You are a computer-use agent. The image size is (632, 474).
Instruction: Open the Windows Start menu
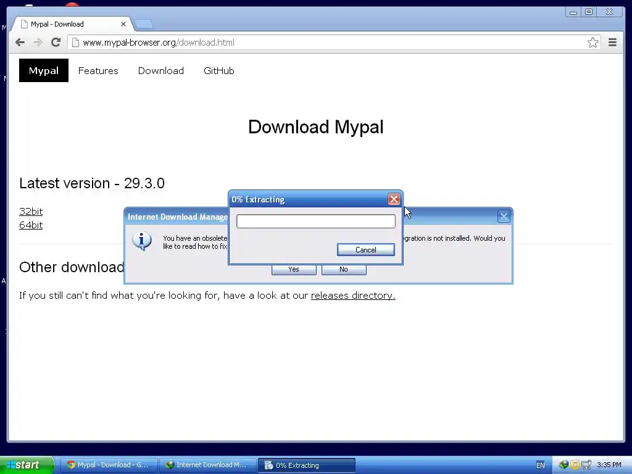[x=27, y=465]
